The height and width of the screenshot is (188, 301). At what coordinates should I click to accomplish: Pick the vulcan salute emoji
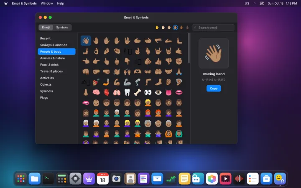(127, 41)
